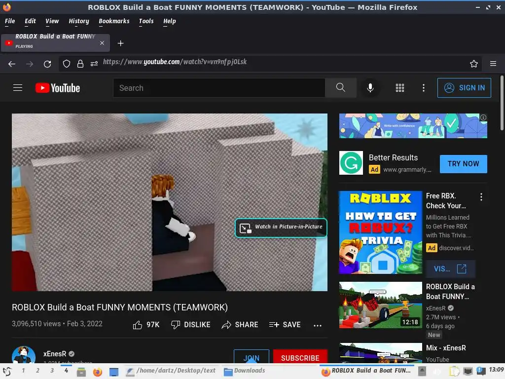Click the search magnifier button
Screen dimensions: 505x379
click(340, 88)
